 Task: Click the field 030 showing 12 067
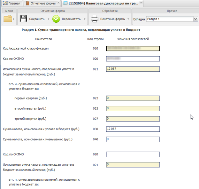tap(133, 129)
